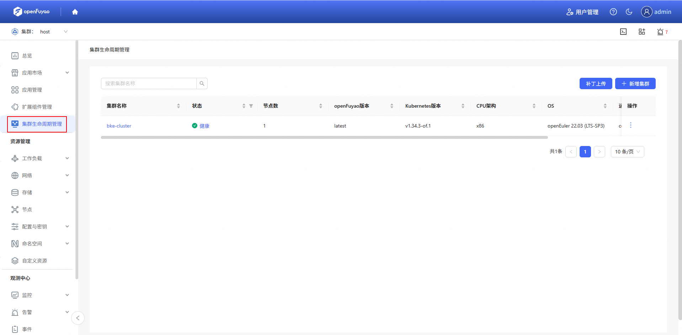
Task: Click the add-apps grid icon in toolbar
Action: click(x=641, y=32)
